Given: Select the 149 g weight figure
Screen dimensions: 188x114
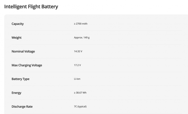Looking at the screenshot, I should pos(87,38).
